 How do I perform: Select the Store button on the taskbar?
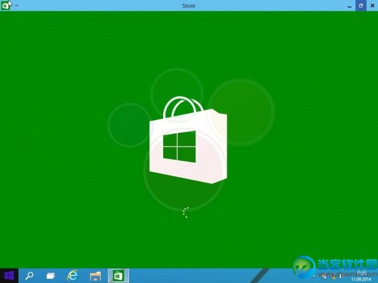(x=118, y=276)
